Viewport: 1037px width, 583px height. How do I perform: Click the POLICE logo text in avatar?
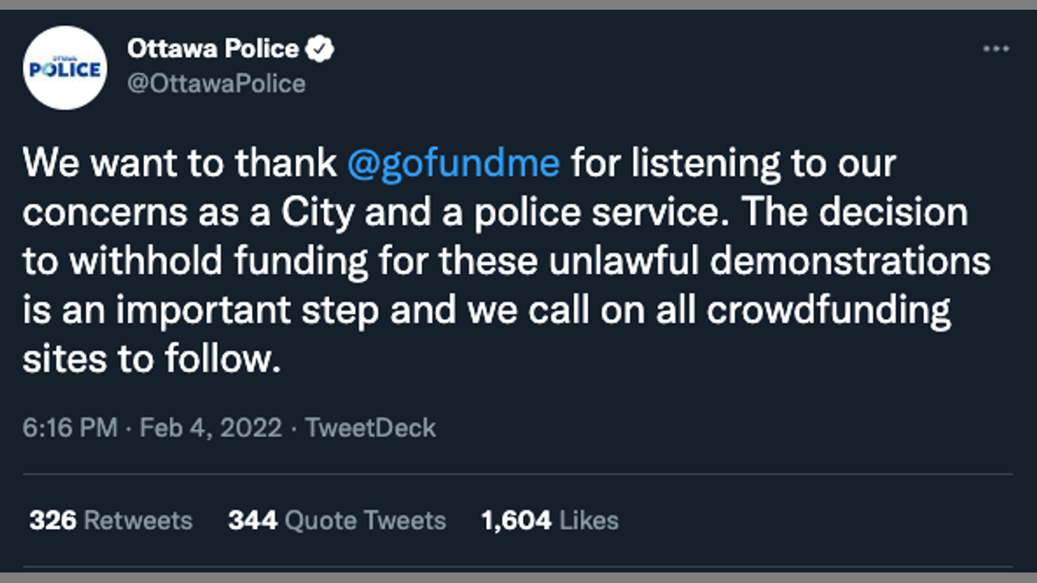(x=65, y=70)
